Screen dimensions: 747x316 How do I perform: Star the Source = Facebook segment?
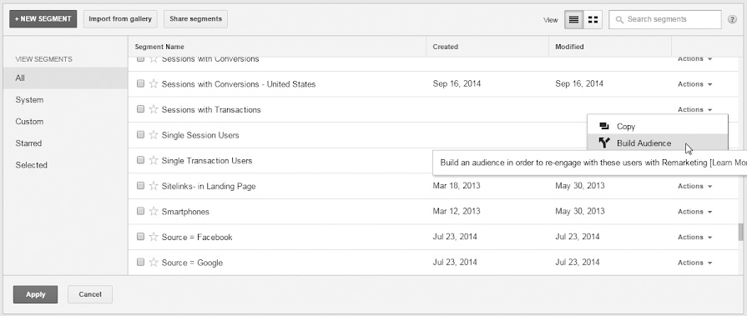pos(154,237)
